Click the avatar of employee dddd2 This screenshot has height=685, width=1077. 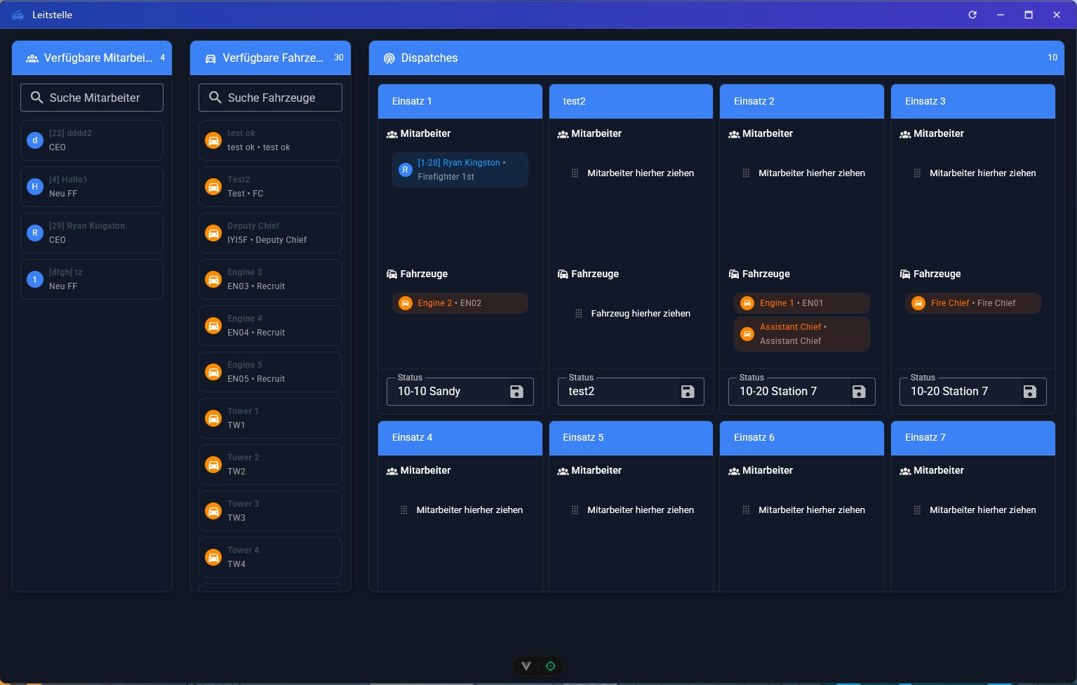[x=35, y=140]
